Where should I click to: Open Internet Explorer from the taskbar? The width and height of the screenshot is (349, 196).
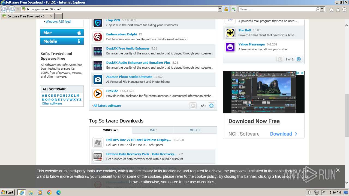21,192
